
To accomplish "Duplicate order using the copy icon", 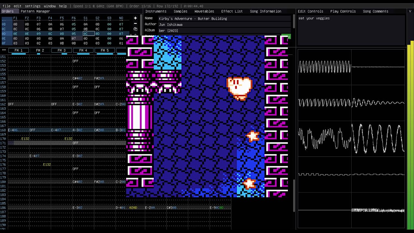I will (x=135, y=29).
